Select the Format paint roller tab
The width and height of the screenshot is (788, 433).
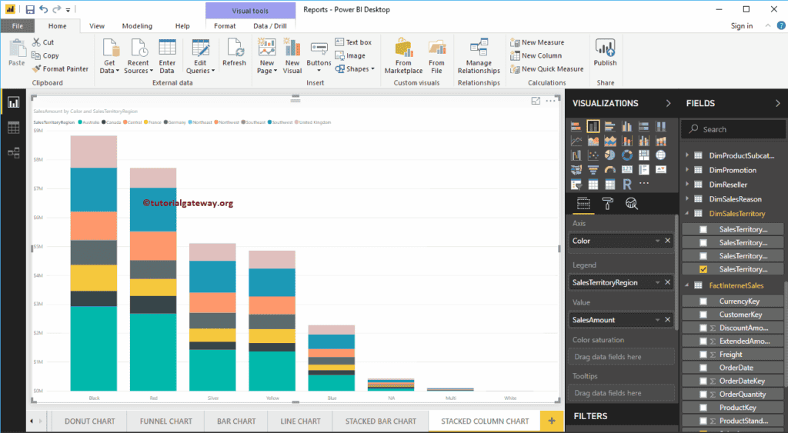point(607,203)
